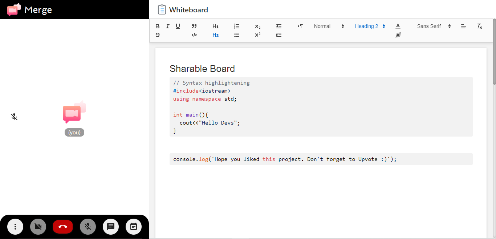
Task: Open the Normal size dropdown
Action: (x=329, y=26)
